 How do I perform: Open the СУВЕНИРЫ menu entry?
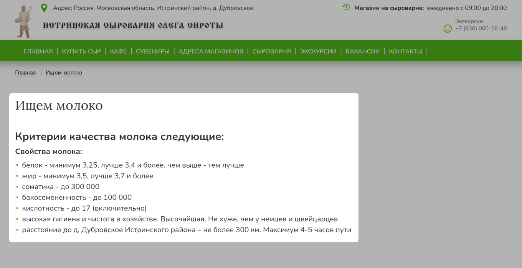(x=152, y=51)
